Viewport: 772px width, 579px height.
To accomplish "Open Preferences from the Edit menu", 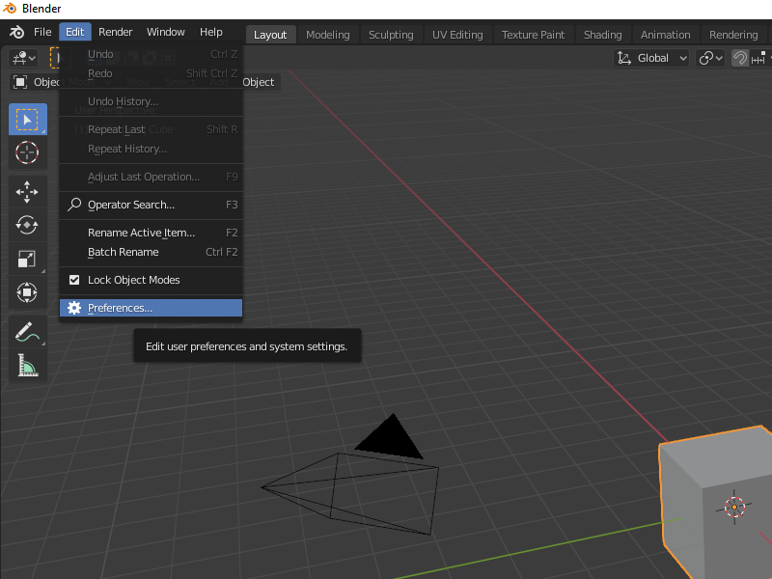I will coord(151,308).
